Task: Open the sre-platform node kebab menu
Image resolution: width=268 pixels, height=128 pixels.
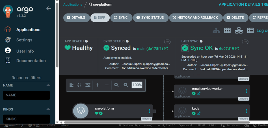Action: coord(149,111)
